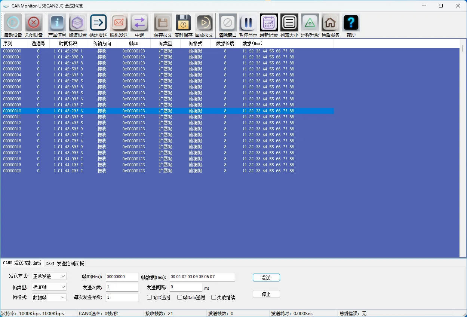The image size is (467, 317).
Task: Click the 保存报文 save messages icon
Action: click(162, 22)
